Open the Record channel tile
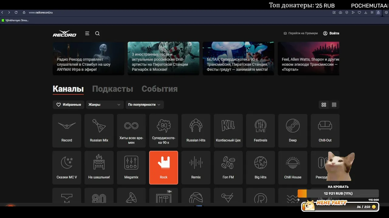 (x=67, y=130)
